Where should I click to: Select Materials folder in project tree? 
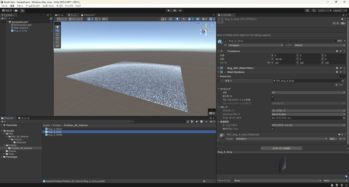pyautogui.click(x=21, y=142)
